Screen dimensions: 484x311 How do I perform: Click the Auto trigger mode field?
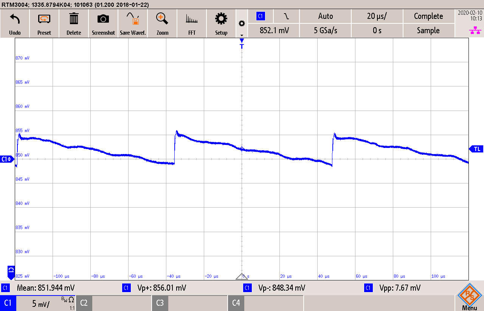[326, 16]
